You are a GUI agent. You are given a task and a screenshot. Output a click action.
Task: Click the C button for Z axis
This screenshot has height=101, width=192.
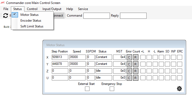[x=129, y=71]
